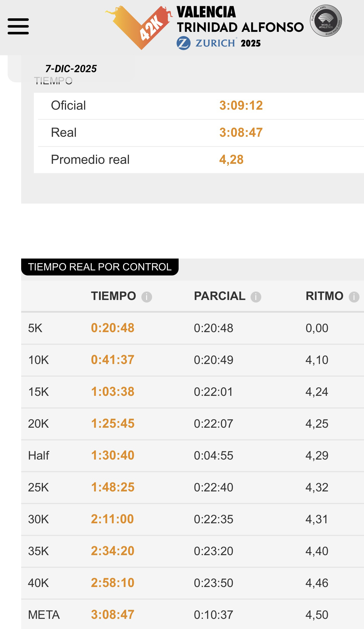Click the Half split time 1:30:40
The width and height of the screenshot is (364, 629).
[x=113, y=456]
